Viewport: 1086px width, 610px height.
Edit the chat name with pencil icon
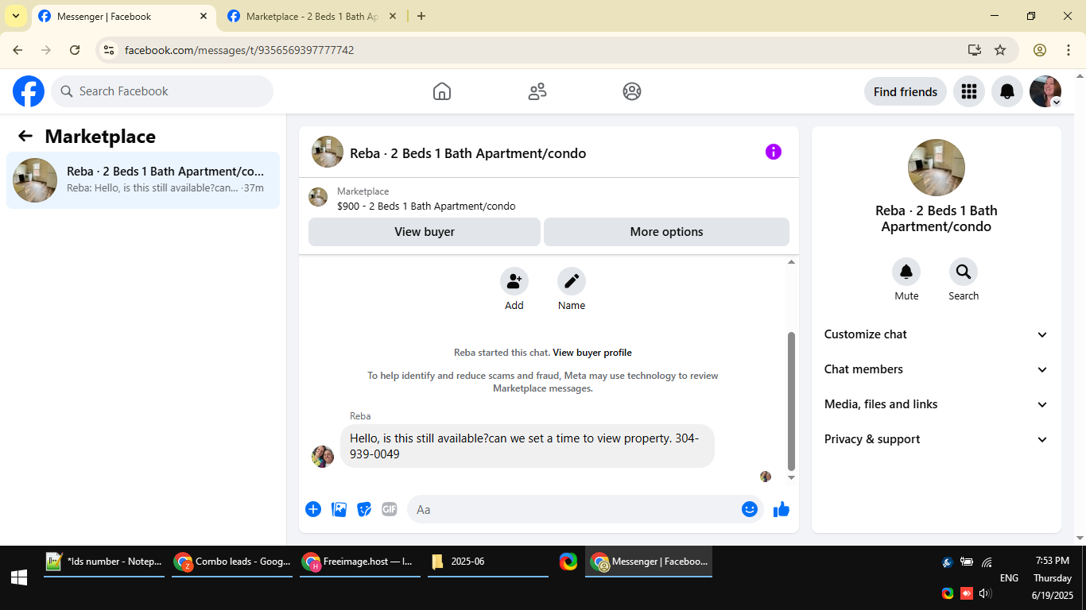point(572,281)
